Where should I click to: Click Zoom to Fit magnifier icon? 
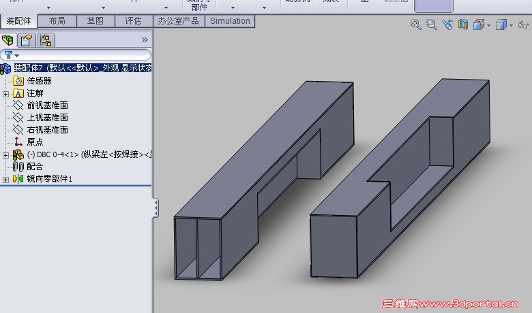(415, 24)
